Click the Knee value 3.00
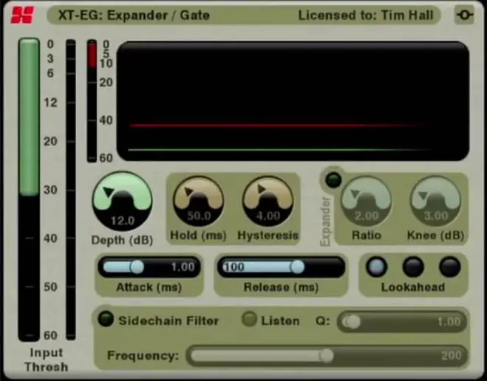Viewport: 487px width, 381px height. pos(436,216)
